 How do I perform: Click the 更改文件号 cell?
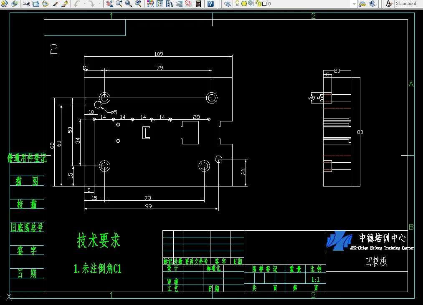tap(197, 261)
